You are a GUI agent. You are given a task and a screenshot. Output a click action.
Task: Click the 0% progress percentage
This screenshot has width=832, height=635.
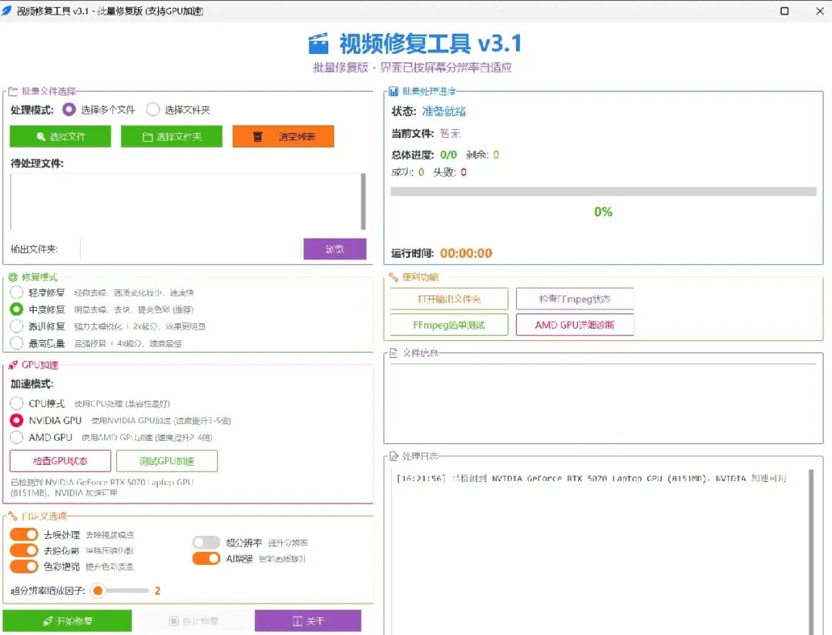coord(603,212)
